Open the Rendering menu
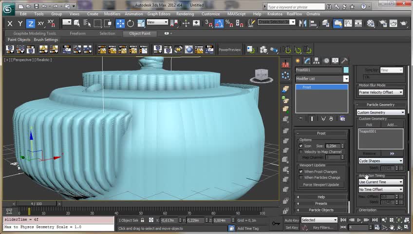This screenshot has width=413, height=234. pos(185,14)
